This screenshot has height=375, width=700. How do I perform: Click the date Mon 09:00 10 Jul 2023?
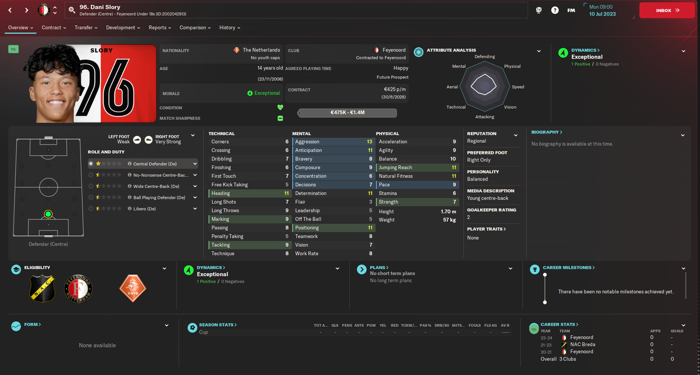[x=603, y=10]
